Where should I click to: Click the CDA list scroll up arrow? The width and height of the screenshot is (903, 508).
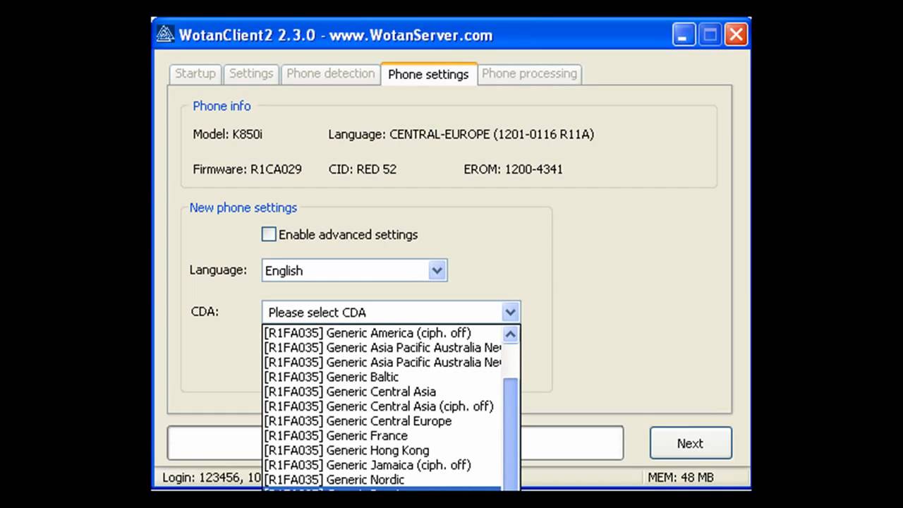click(510, 334)
